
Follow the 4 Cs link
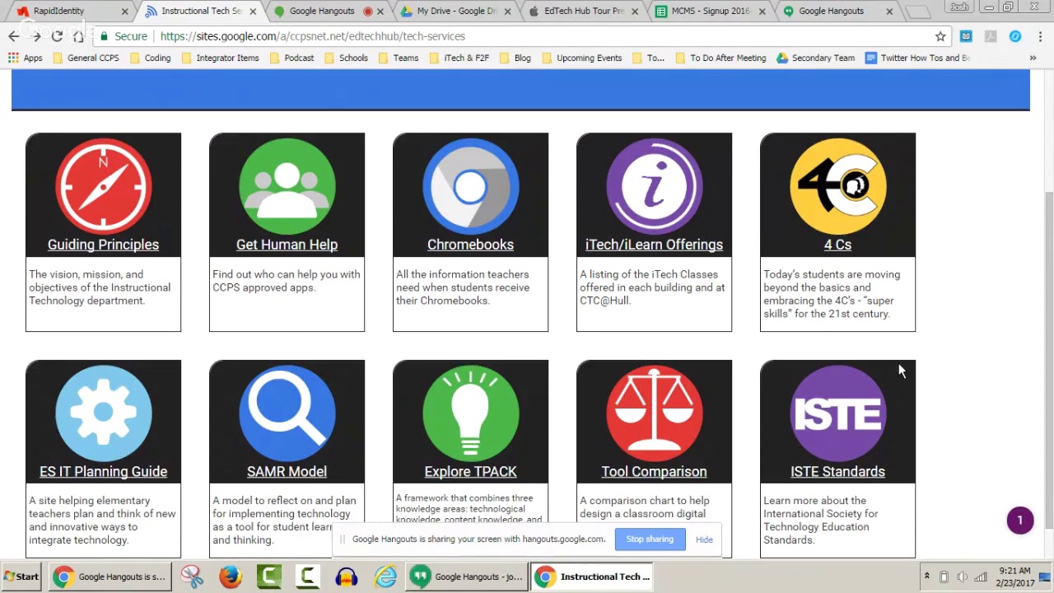coord(837,245)
